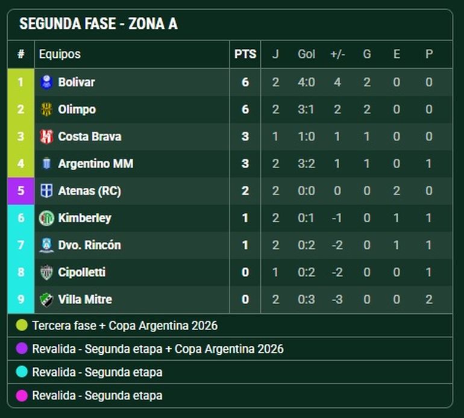
Task: Click the Villa Mitre crest icon
Action: (x=46, y=299)
